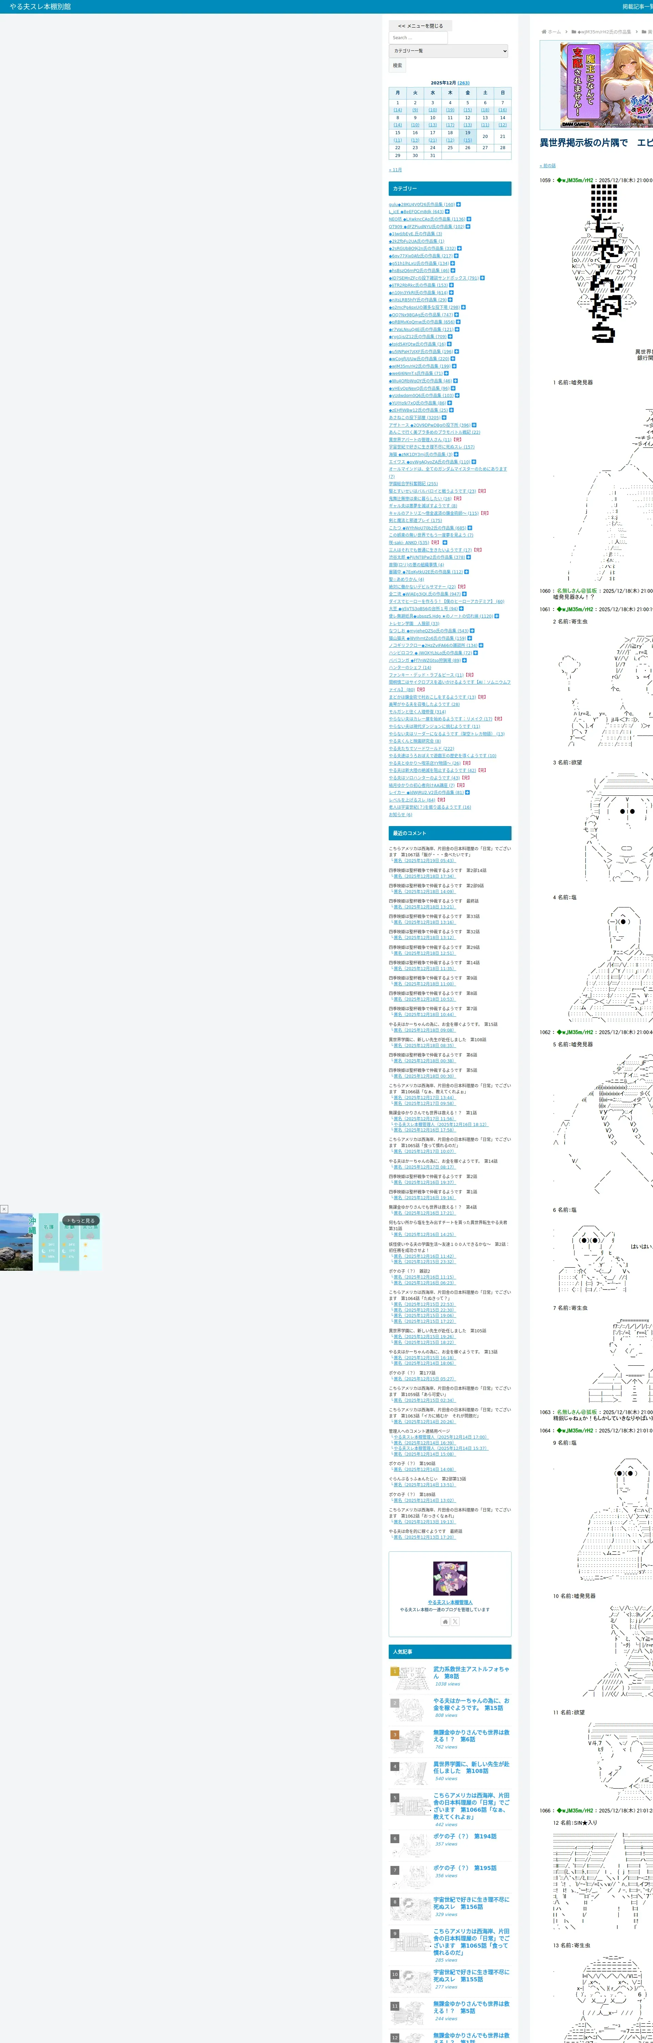Open the X (Twitter) profile icon

coord(455,1622)
